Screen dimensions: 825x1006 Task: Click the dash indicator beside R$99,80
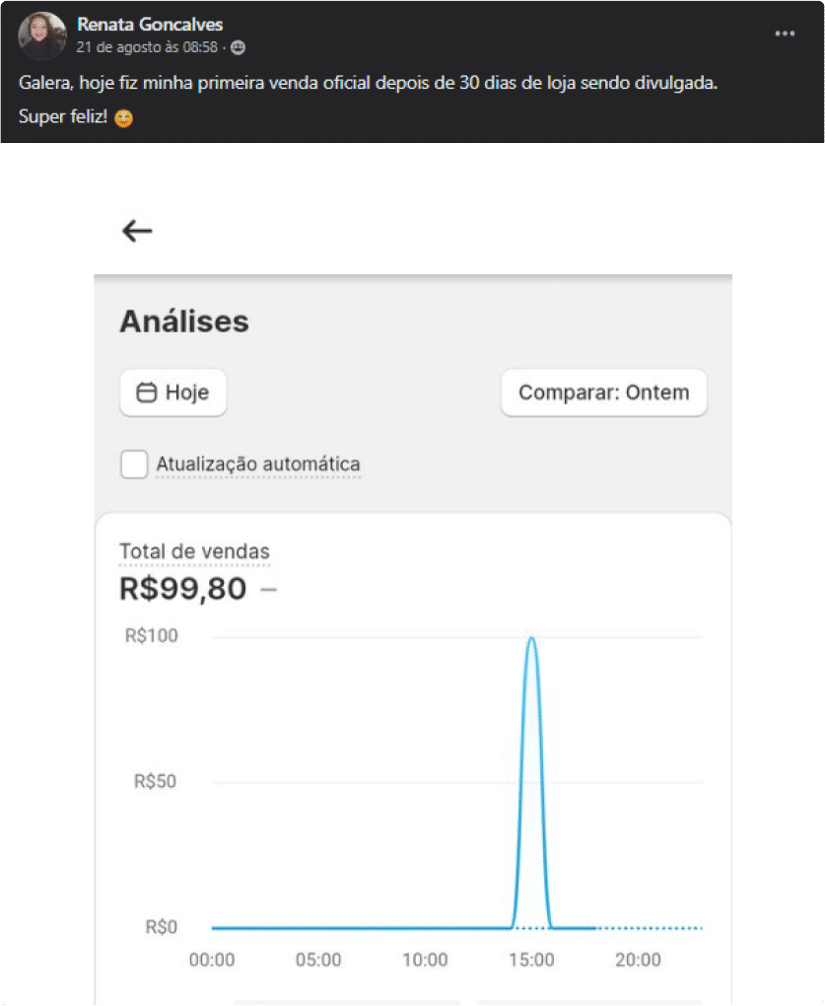coord(268,590)
